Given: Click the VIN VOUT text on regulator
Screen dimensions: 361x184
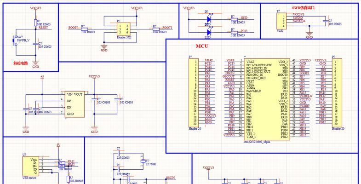Looking at the screenshot, I should 74,94.
